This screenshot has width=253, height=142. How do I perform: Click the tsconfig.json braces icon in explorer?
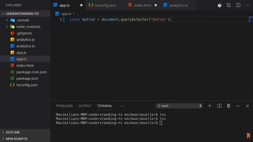pos(12,85)
